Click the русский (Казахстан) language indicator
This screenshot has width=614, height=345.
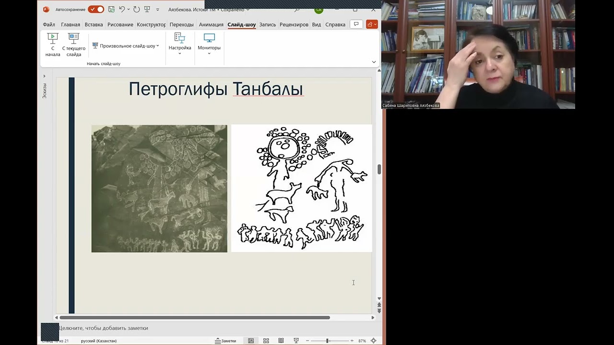(99, 341)
